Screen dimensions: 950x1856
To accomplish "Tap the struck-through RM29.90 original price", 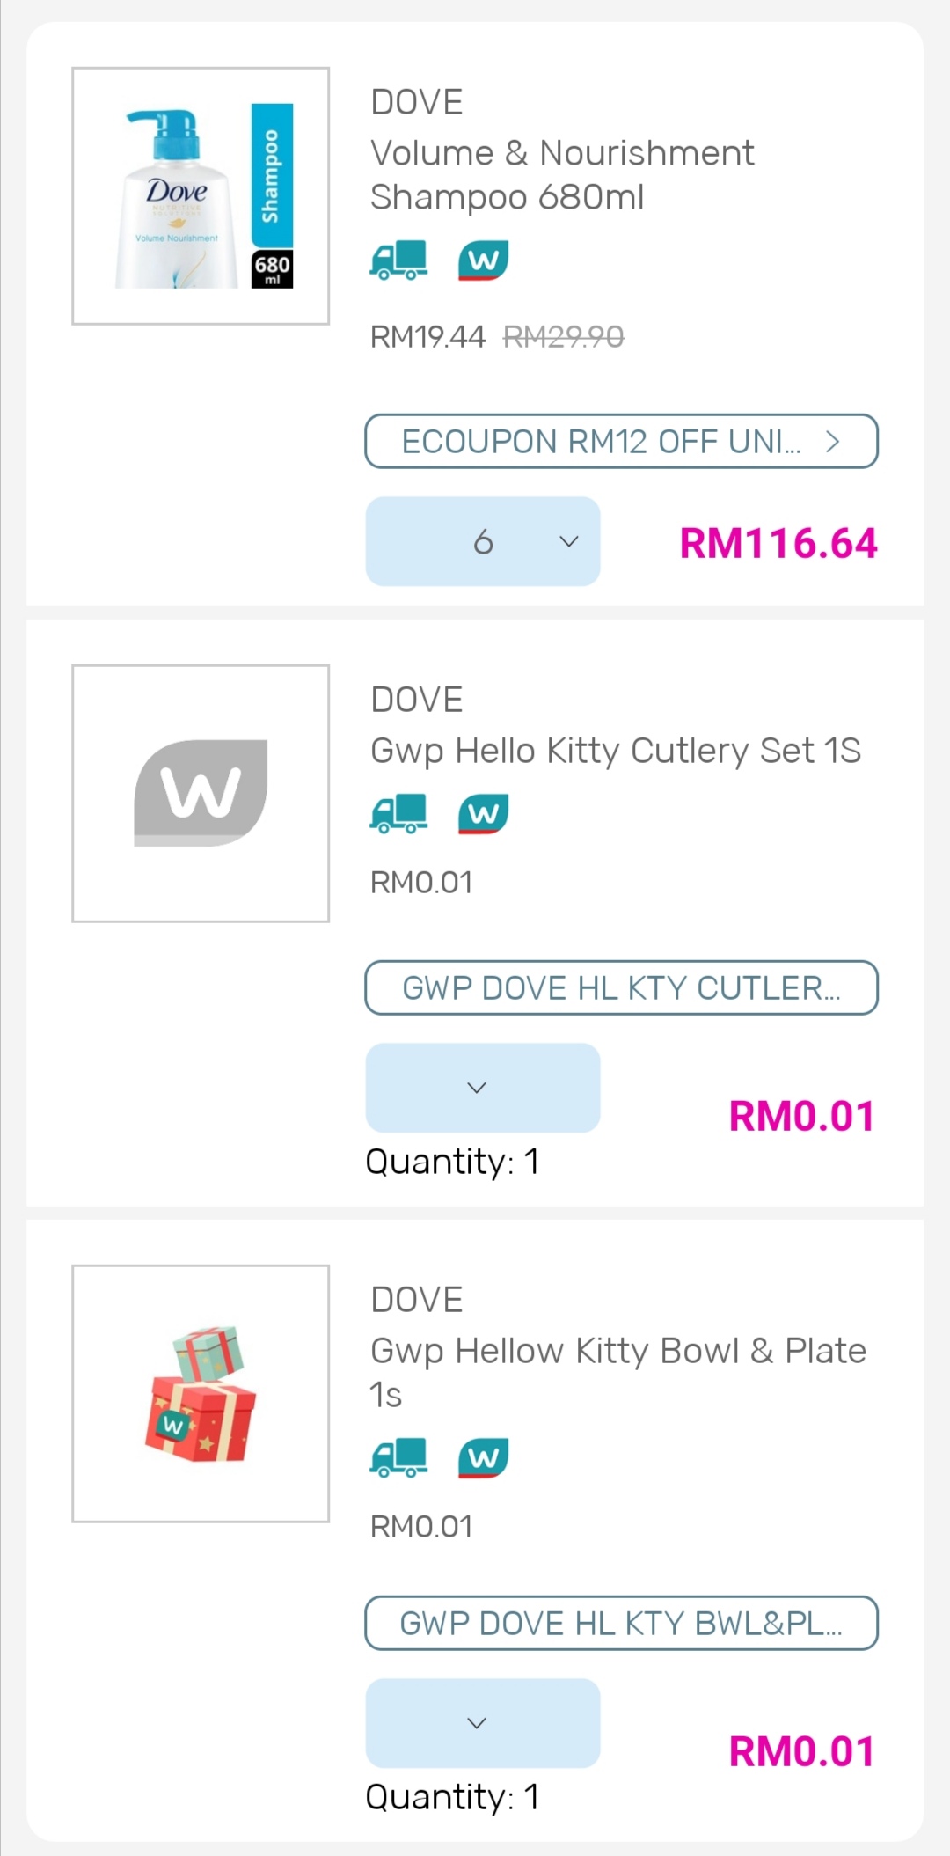I will tap(563, 336).
